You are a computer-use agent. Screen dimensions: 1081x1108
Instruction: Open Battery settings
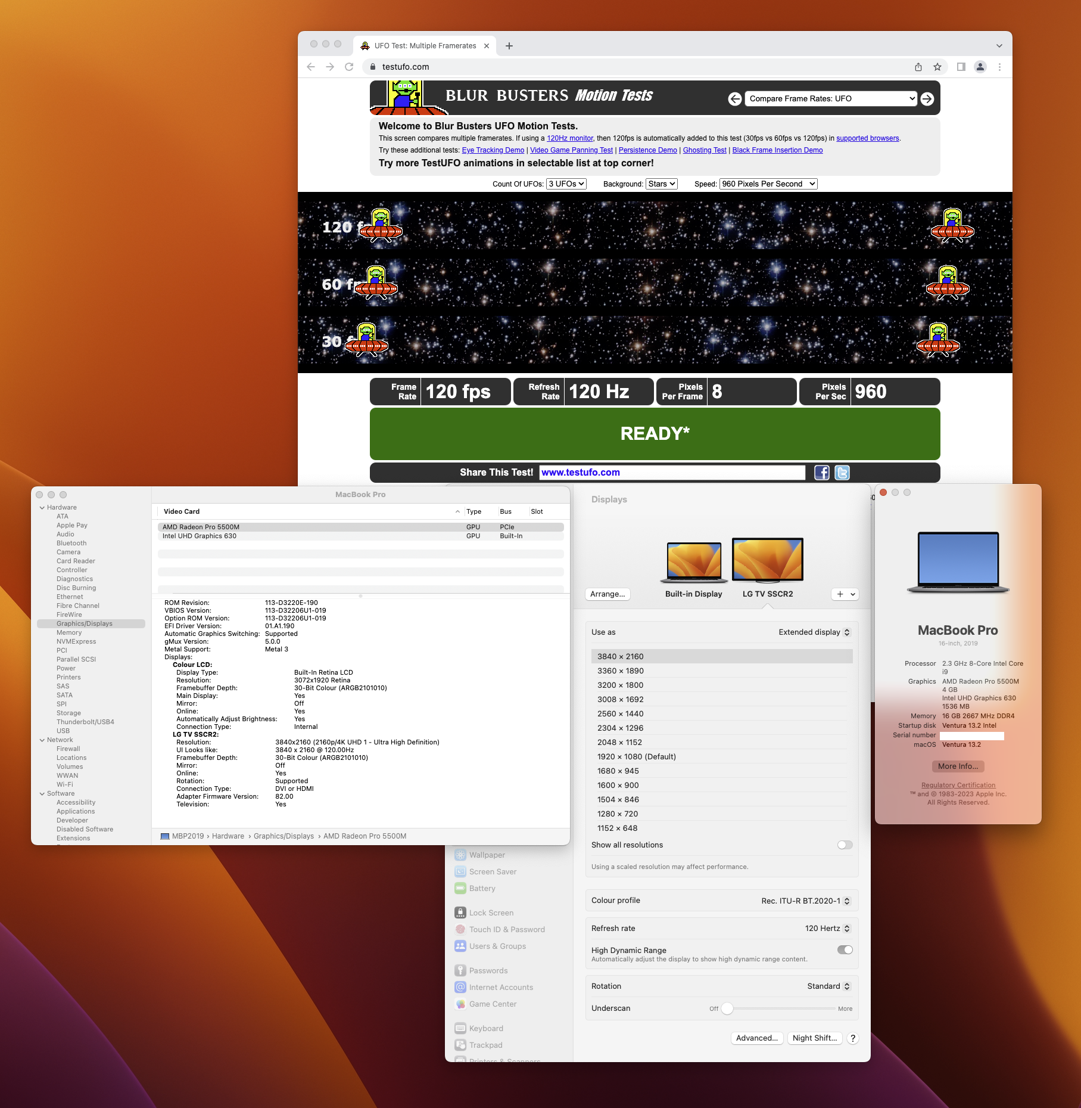[x=475, y=888]
